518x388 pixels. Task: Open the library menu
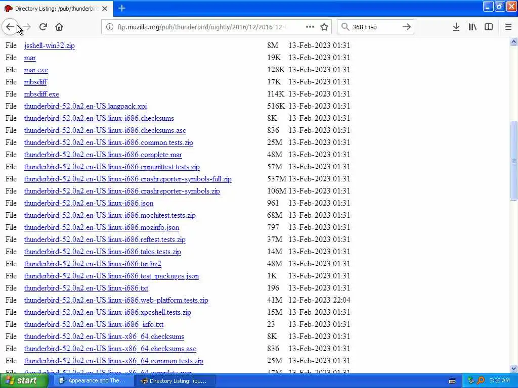pyautogui.click(x=472, y=27)
